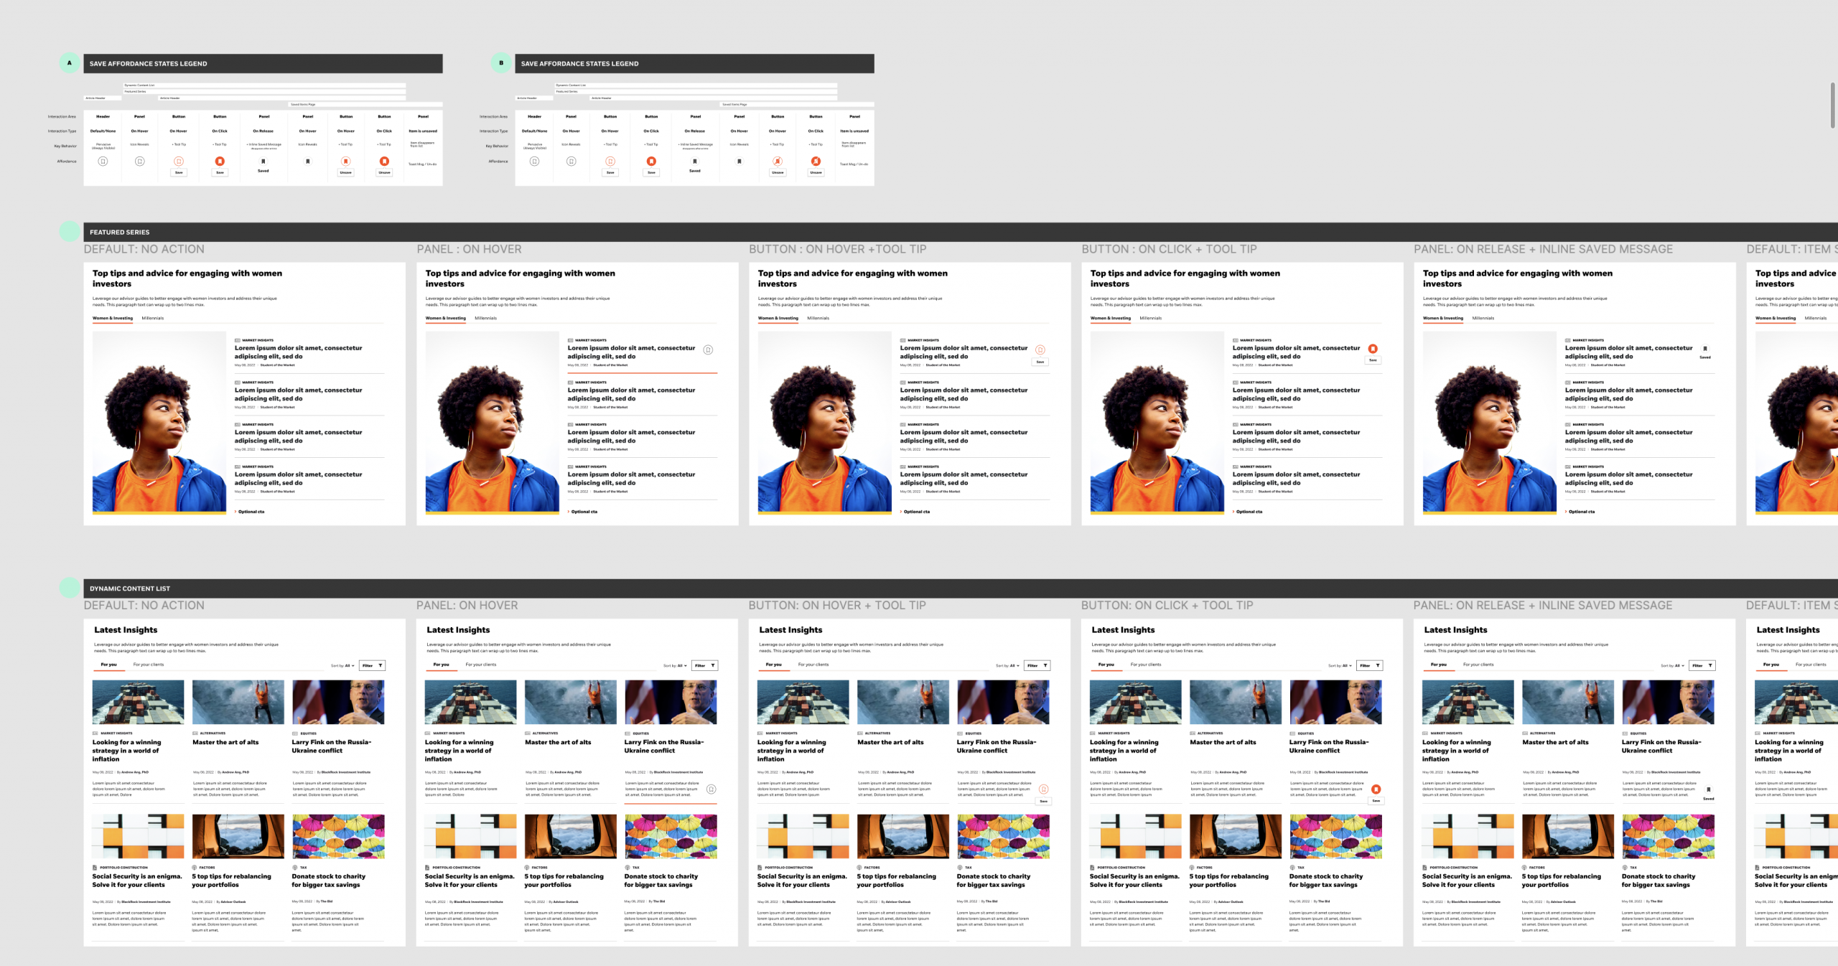Screen dimensions: 1838x966
Task: Select Women & Investing tab in DEFAULT: NO ACTION Featured Series
Action: [113, 318]
